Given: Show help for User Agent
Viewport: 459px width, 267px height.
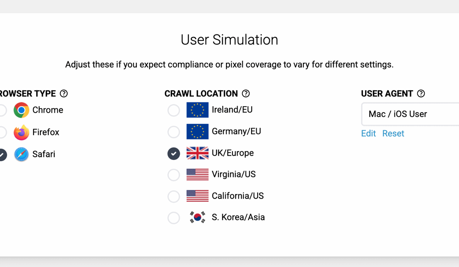Looking at the screenshot, I should [421, 94].
